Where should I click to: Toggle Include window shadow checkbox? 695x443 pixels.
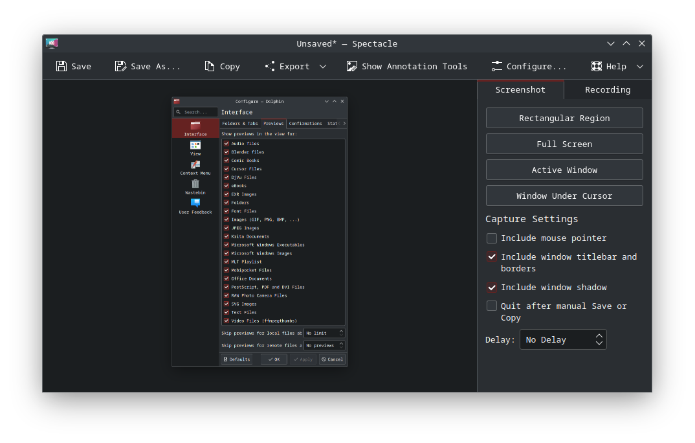pyautogui.click(x=492, y=288)
